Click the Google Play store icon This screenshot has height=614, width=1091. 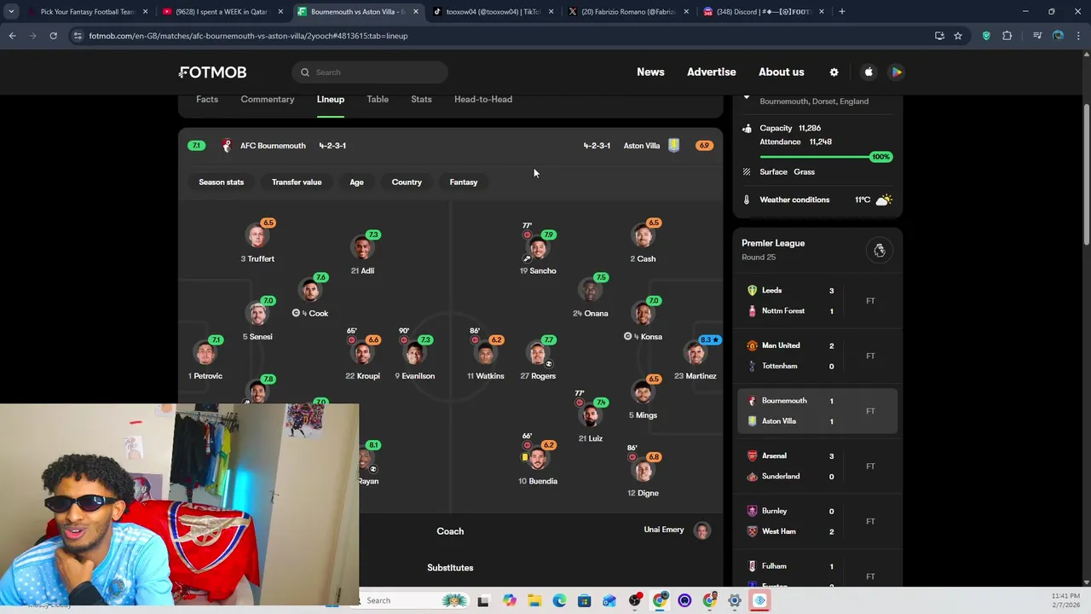(x=897, y=72)
